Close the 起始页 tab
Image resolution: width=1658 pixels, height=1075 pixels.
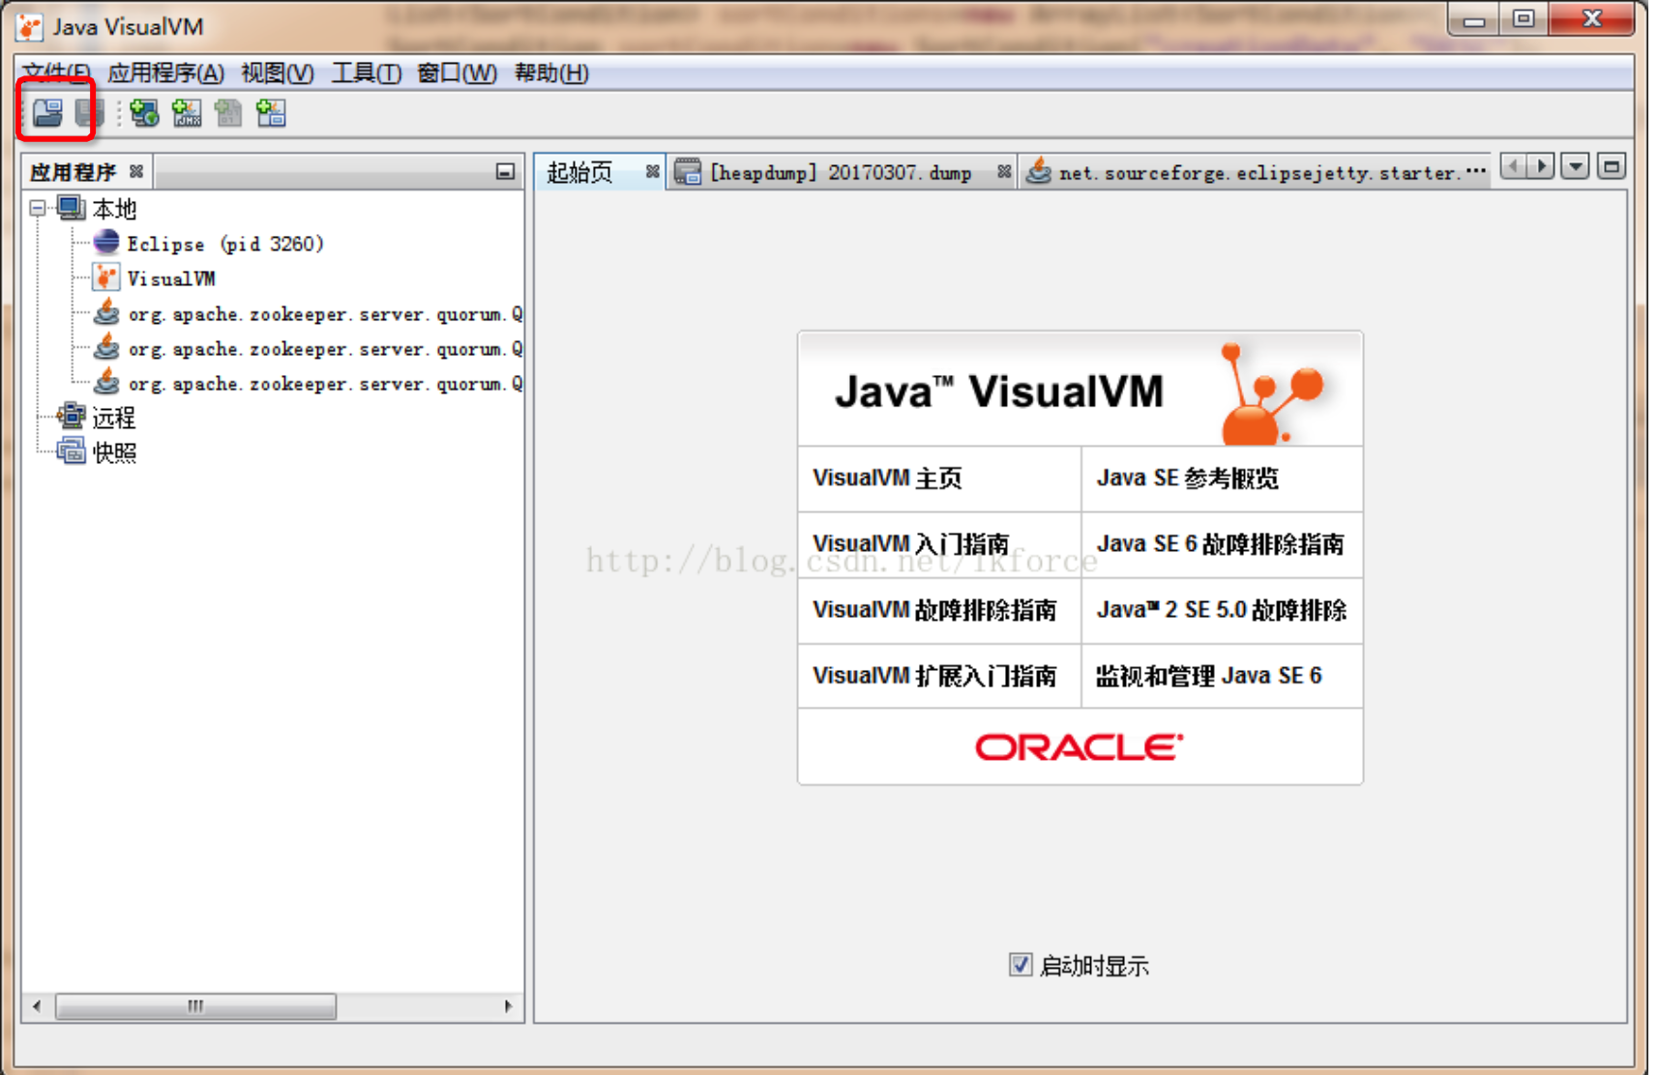[653, 171]
